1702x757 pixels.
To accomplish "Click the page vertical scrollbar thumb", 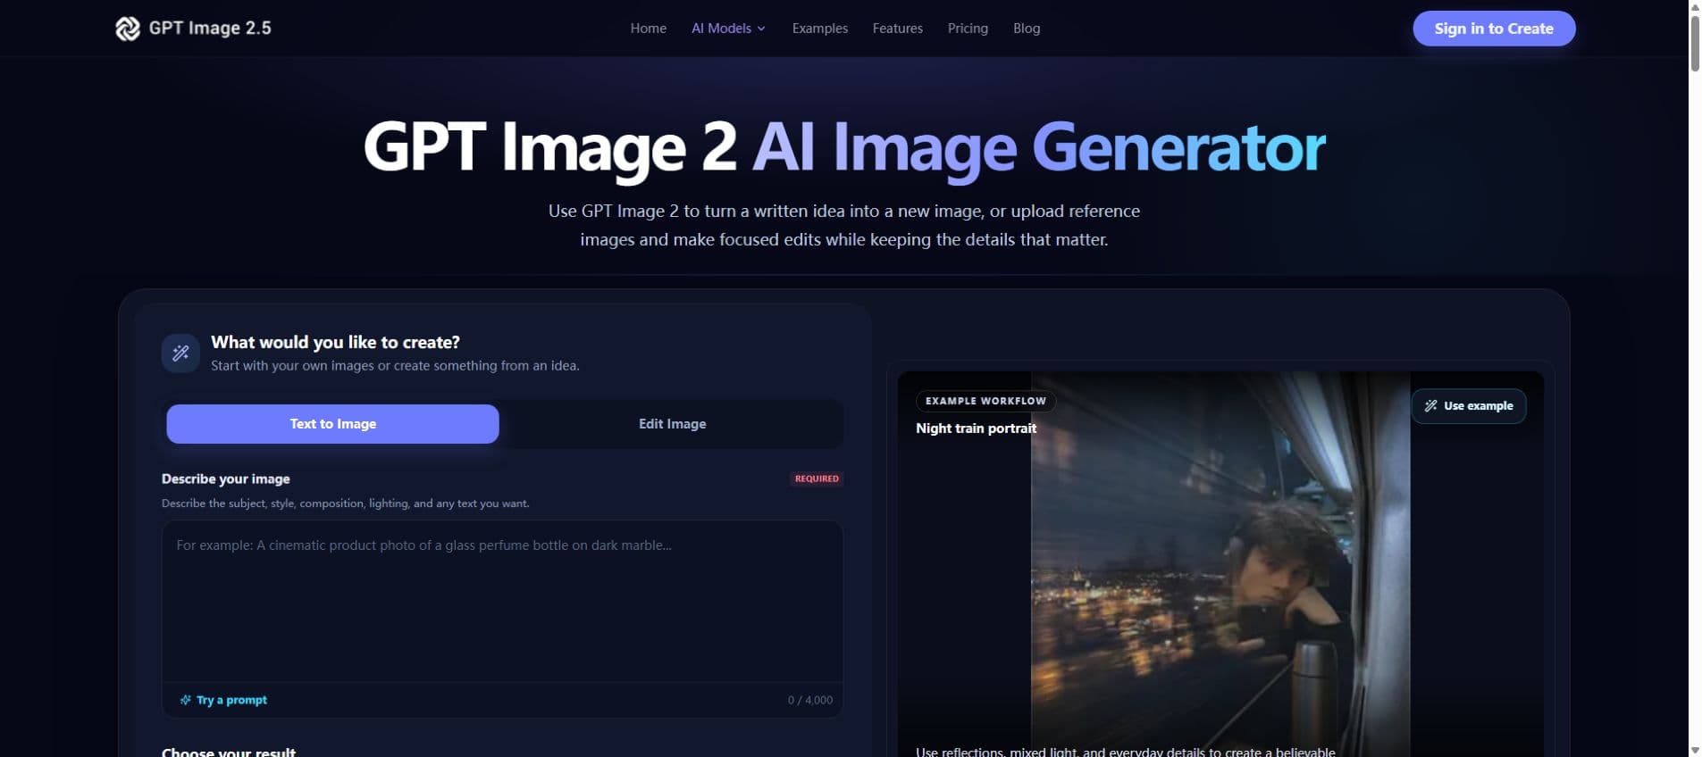I will tap(1694, 42).
